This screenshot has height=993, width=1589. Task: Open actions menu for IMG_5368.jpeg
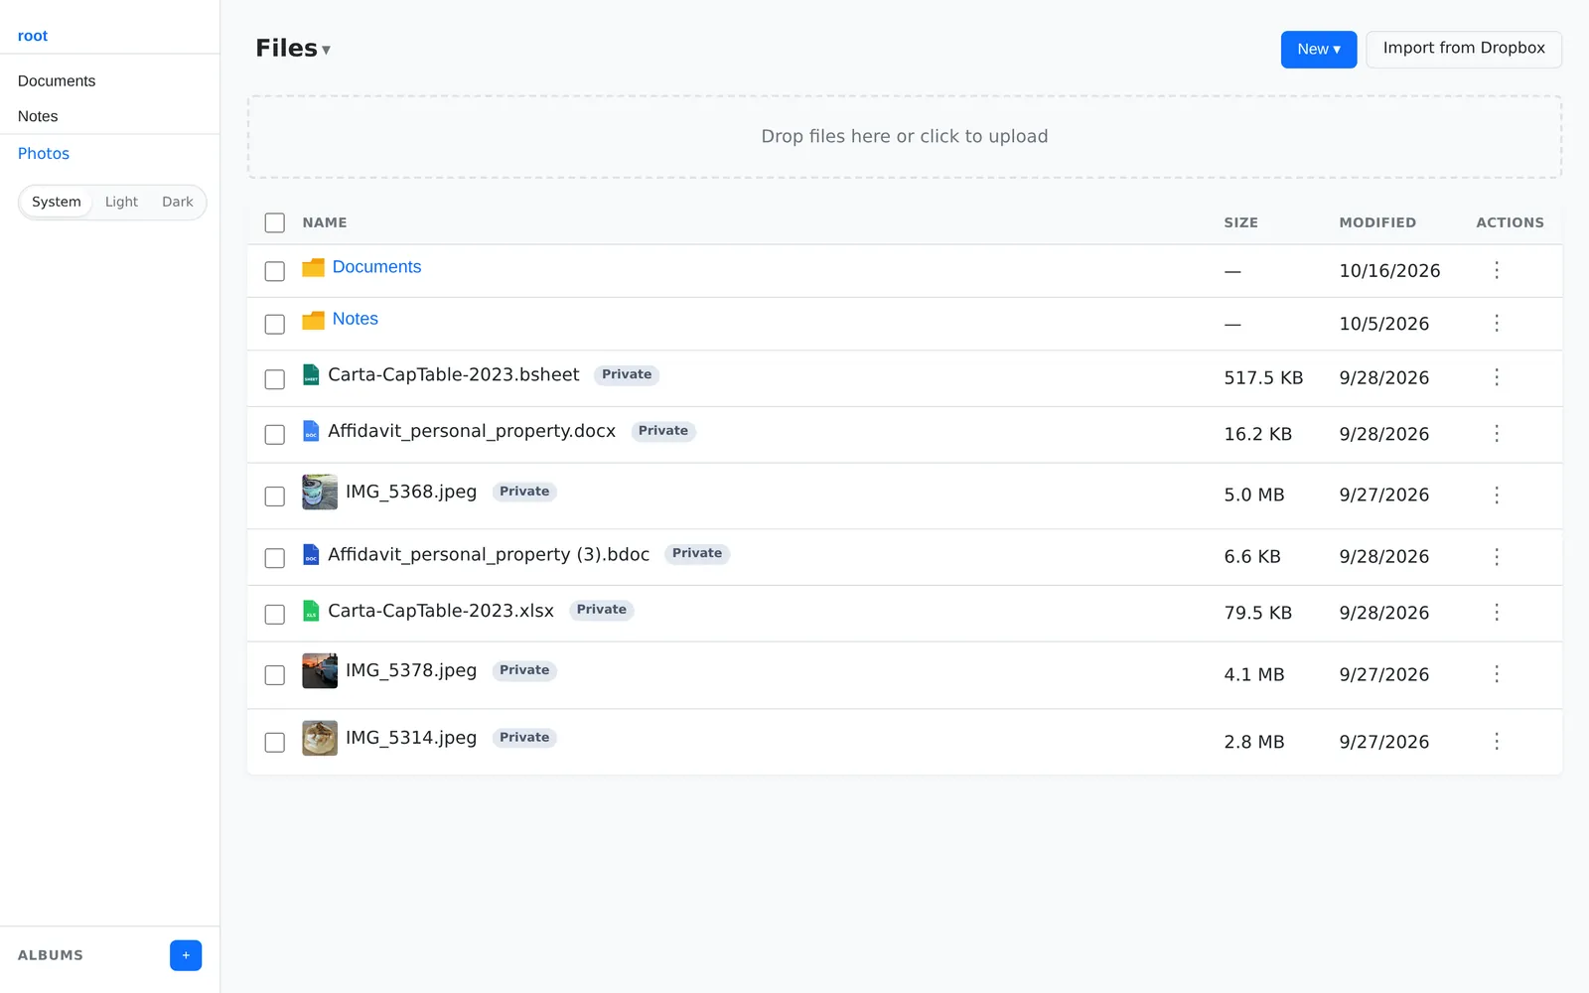(x=1497, y=495)
